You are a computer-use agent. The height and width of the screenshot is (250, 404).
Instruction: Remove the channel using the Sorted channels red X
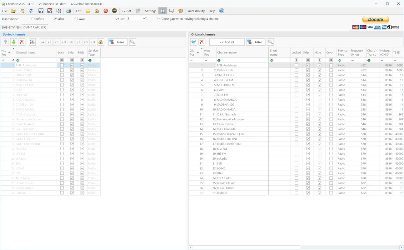tap(22, 42)
